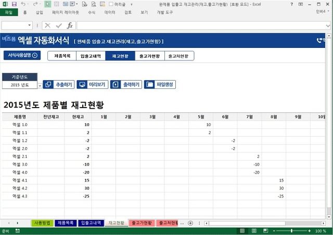Click the 현재고 value 30 for 엑셀 4.2

pyautogui.click(x=87, y=188)
